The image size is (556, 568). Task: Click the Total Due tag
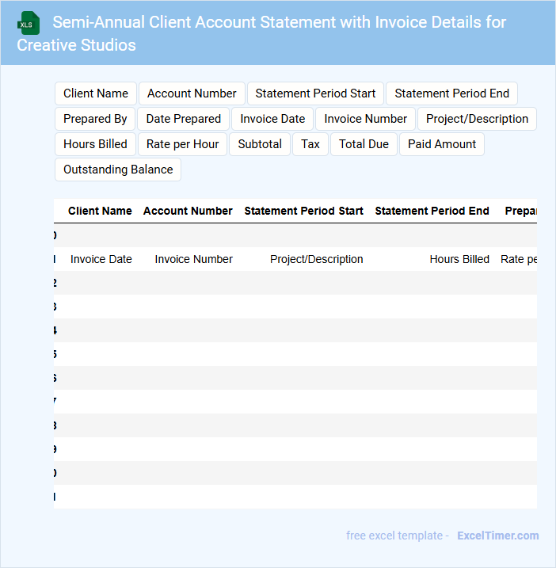click(x=364, y=144)
